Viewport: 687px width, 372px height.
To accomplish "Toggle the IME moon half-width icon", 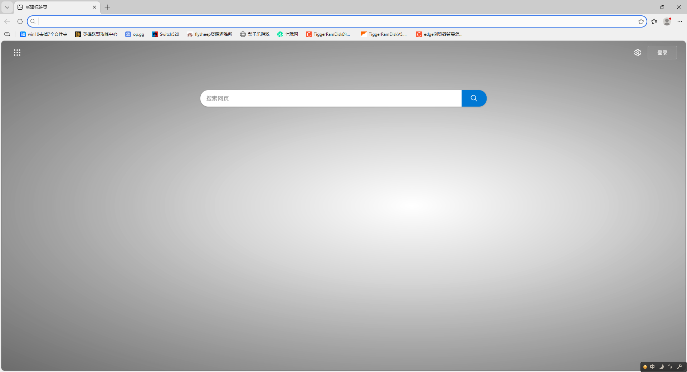I will (x=661, y=367).
